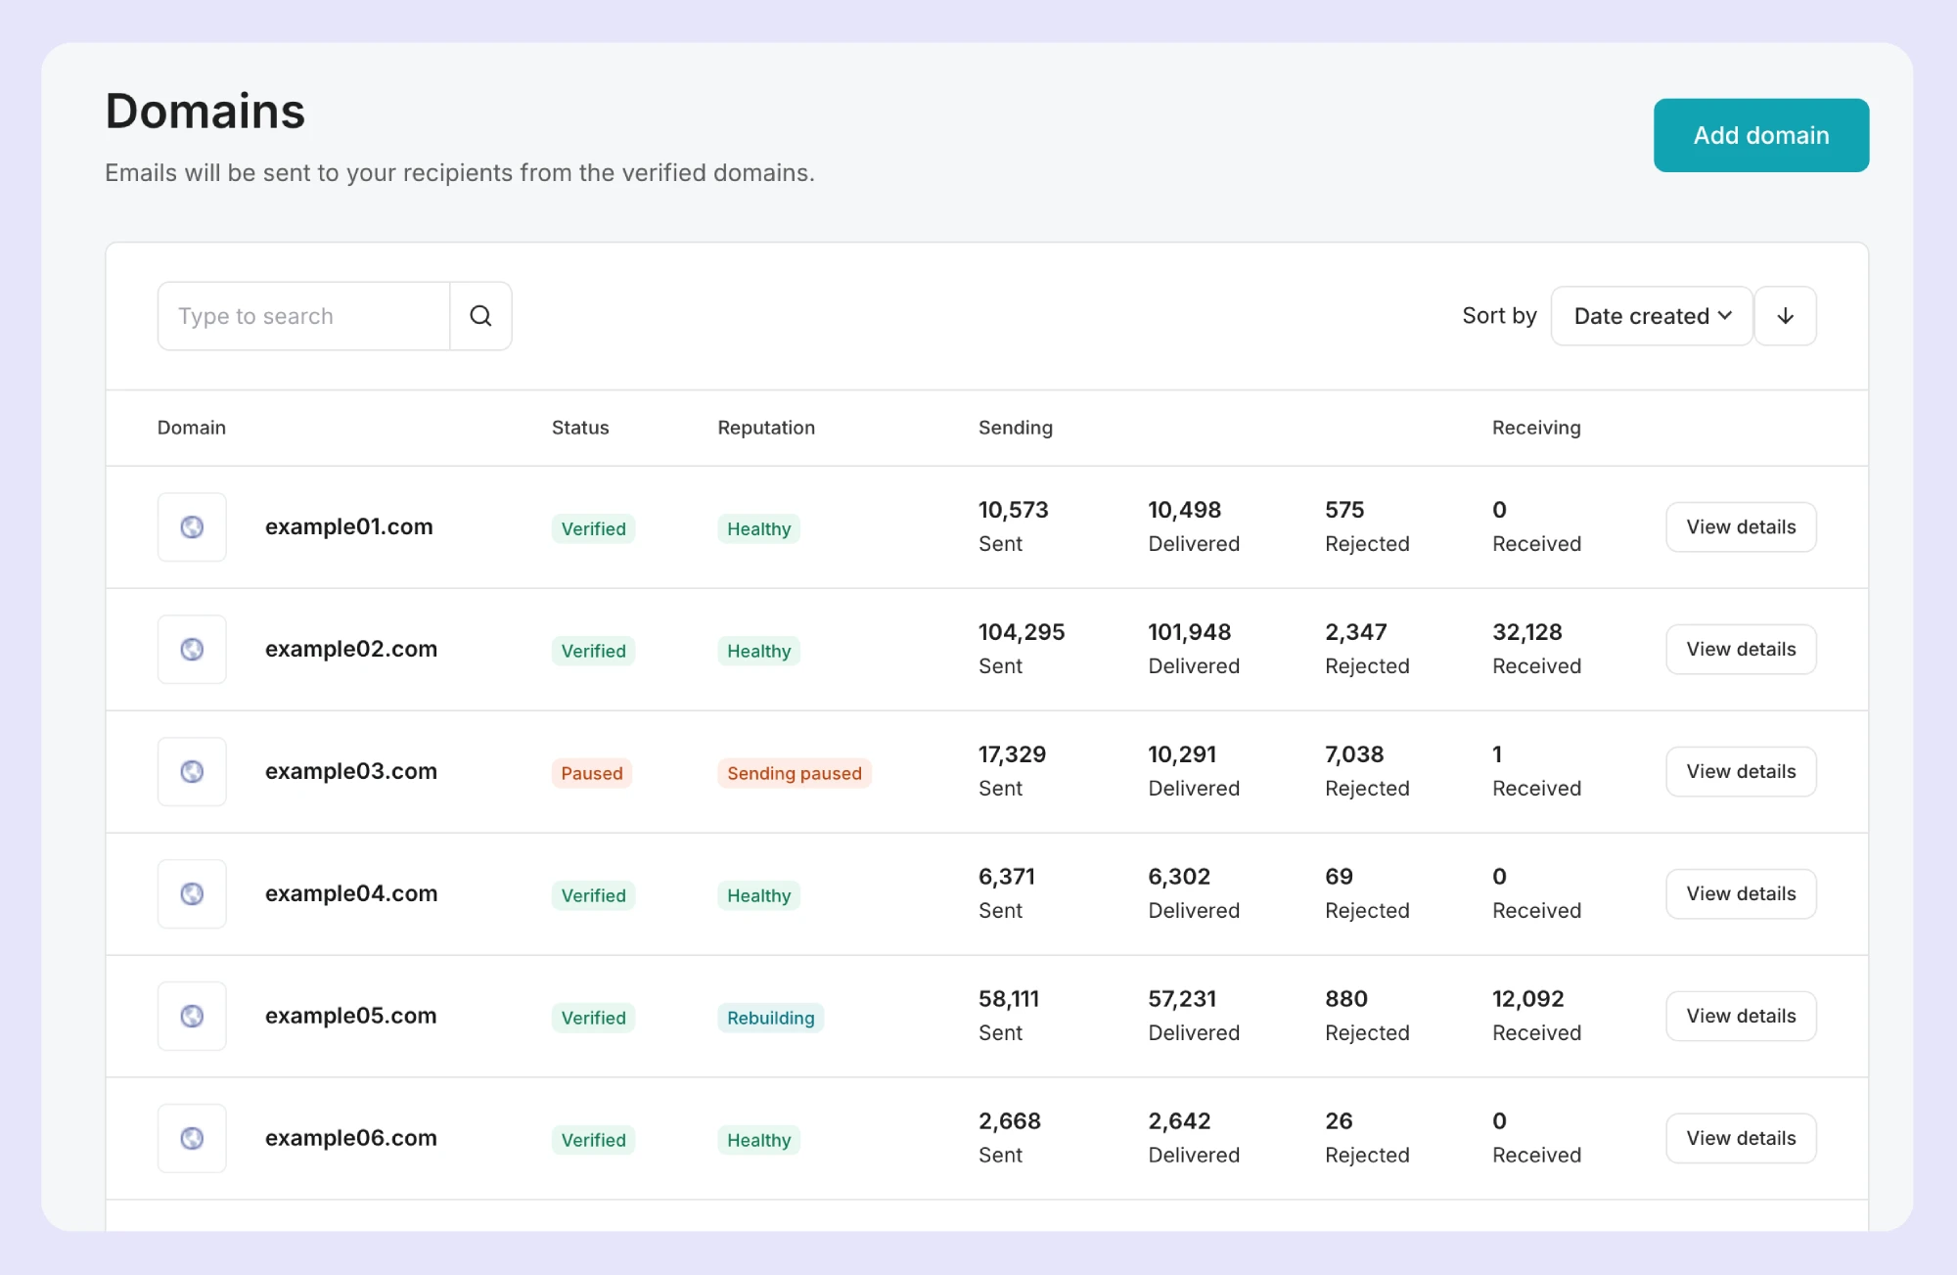Select the example06.com domain name

click(351, 1138)
